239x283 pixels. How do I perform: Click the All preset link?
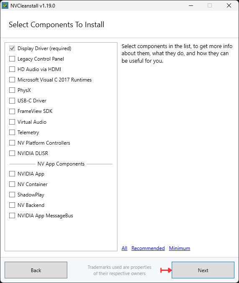[x=125, y=248]
